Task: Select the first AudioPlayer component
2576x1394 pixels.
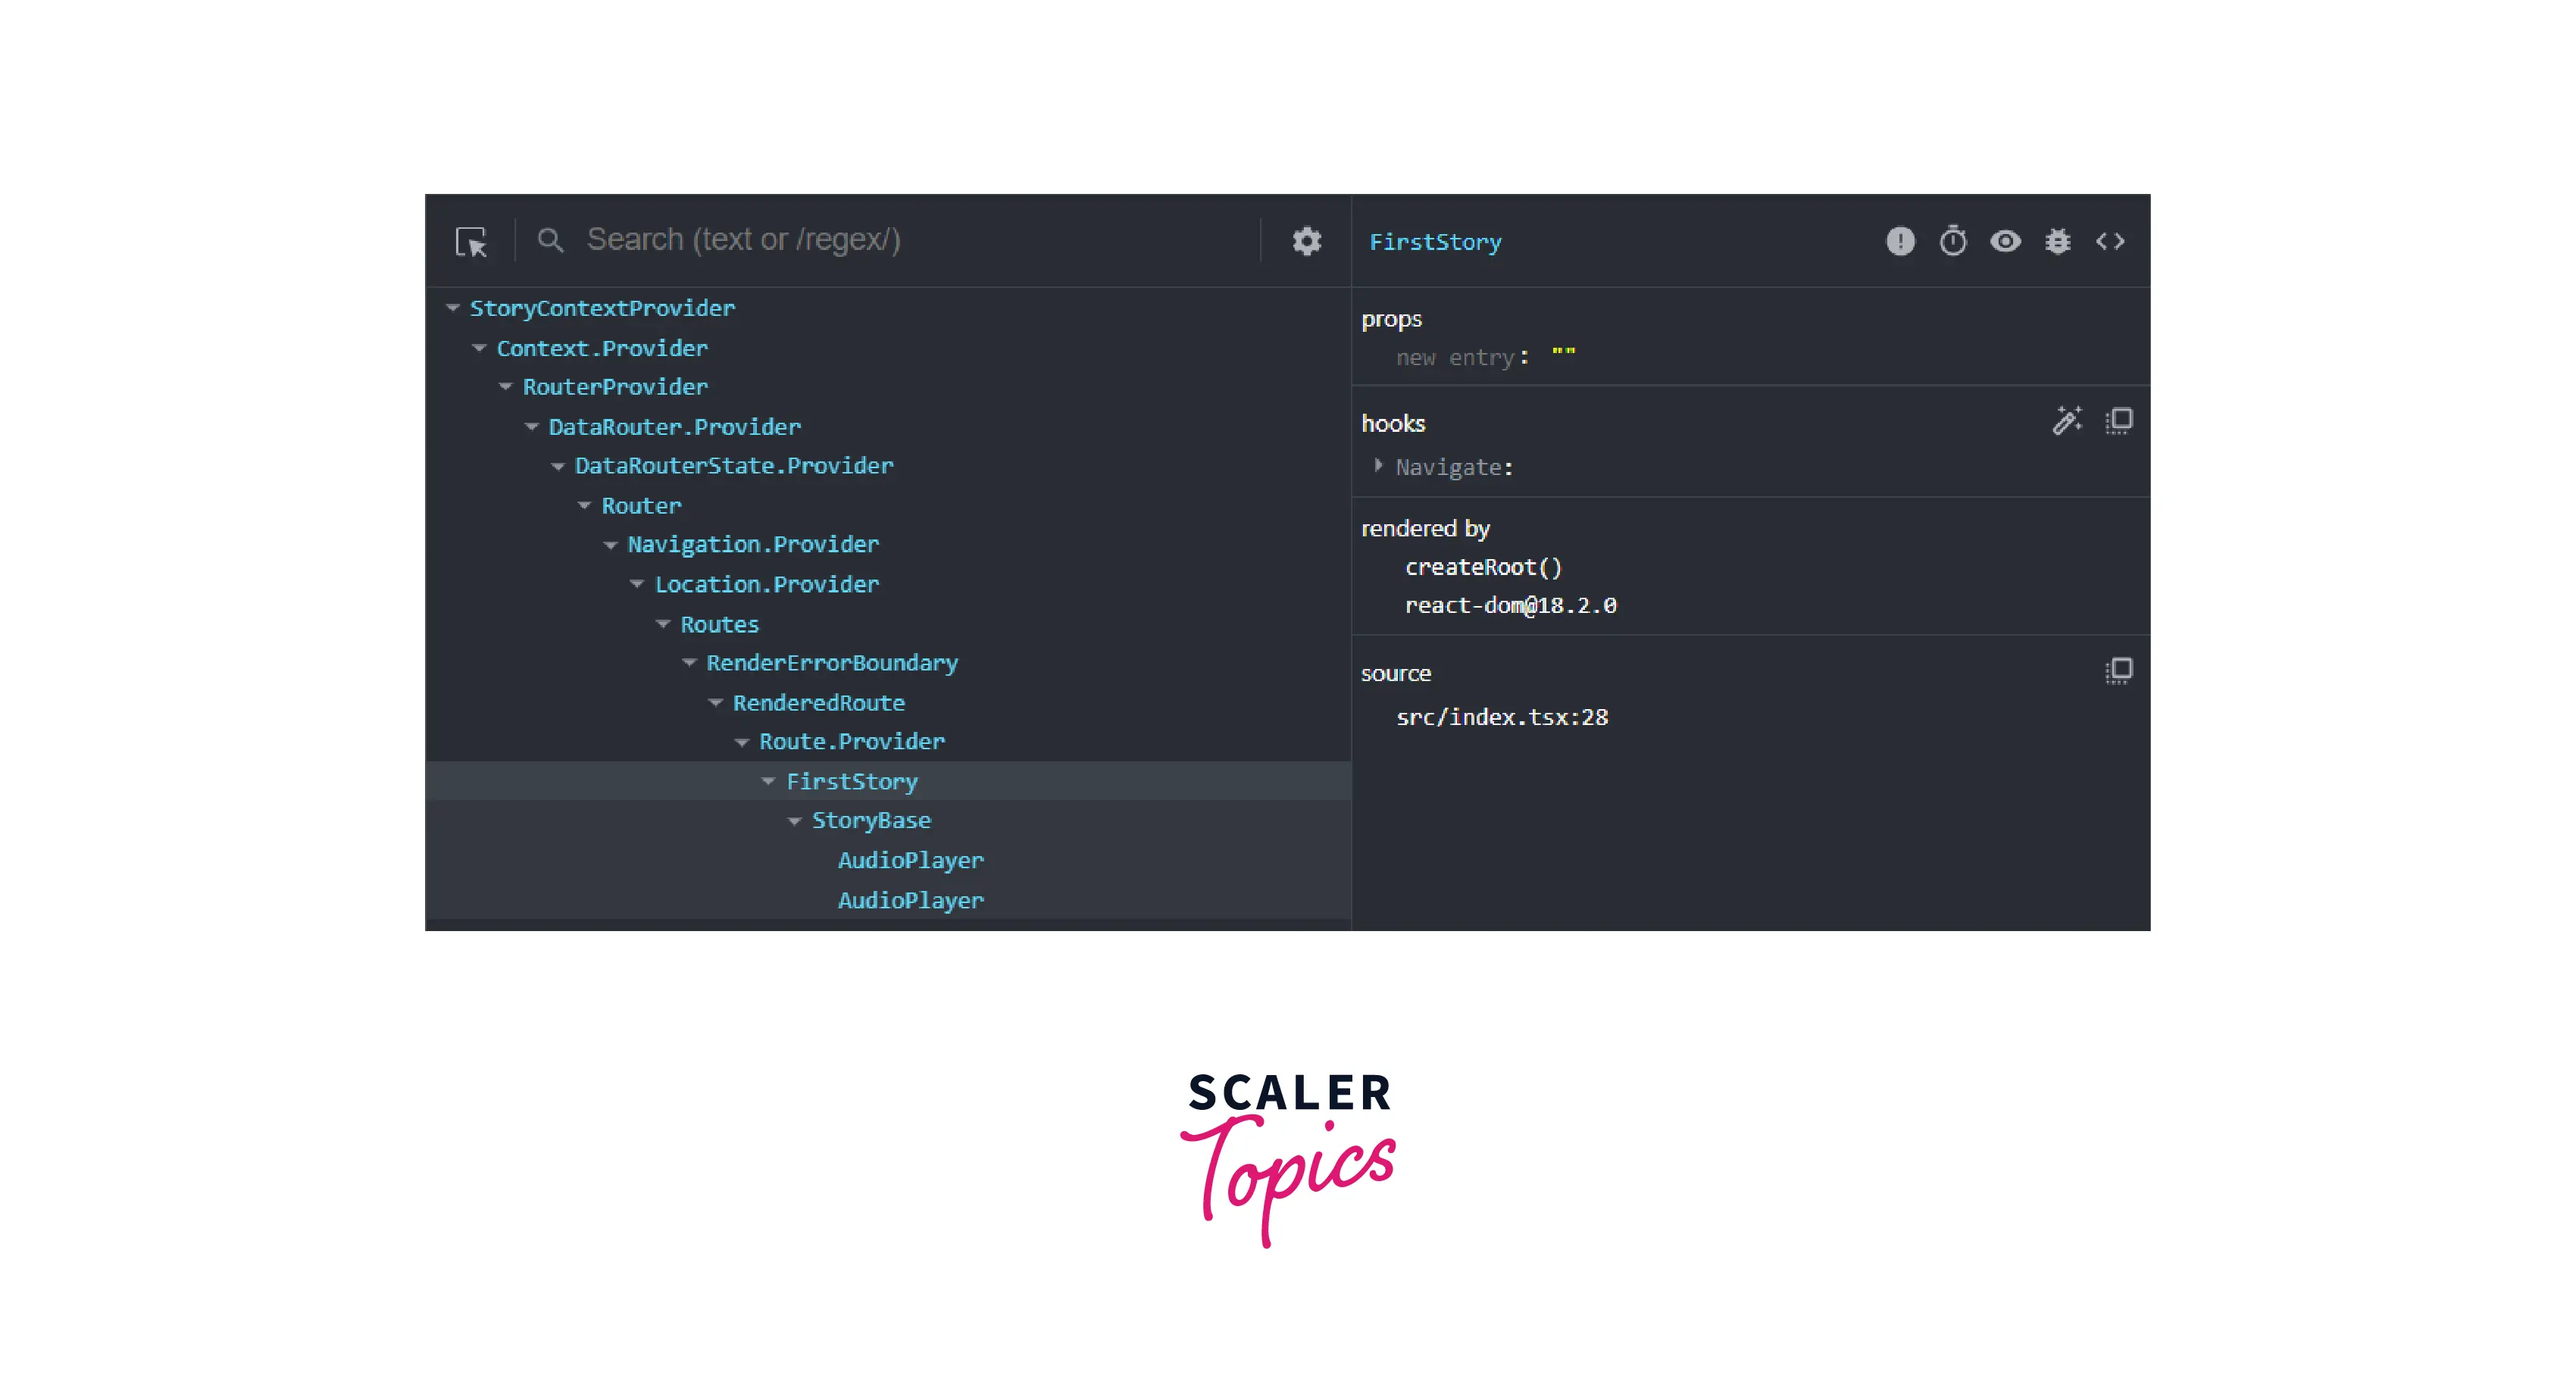Action: point(910,860)
